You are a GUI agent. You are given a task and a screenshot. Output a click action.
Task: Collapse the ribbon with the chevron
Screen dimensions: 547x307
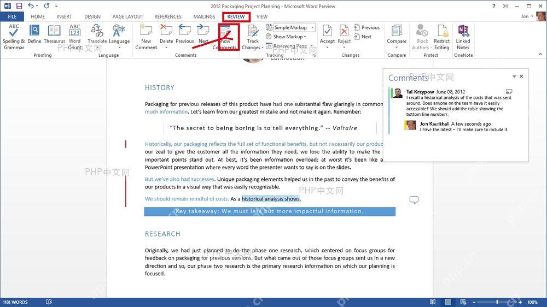pyautogui.click(x=540, y=54)
